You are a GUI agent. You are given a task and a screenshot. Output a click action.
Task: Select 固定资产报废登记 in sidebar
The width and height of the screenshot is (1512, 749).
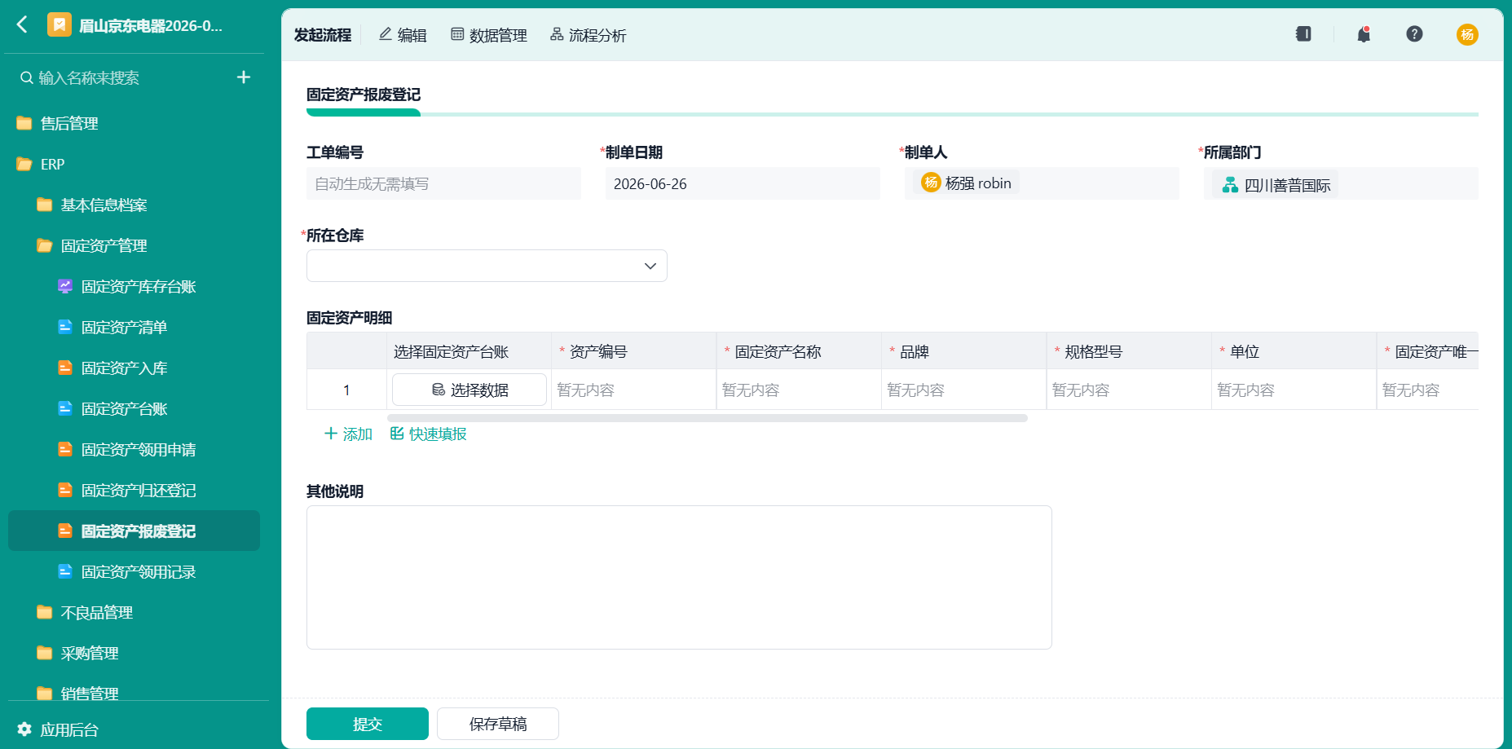click(134, 531)
